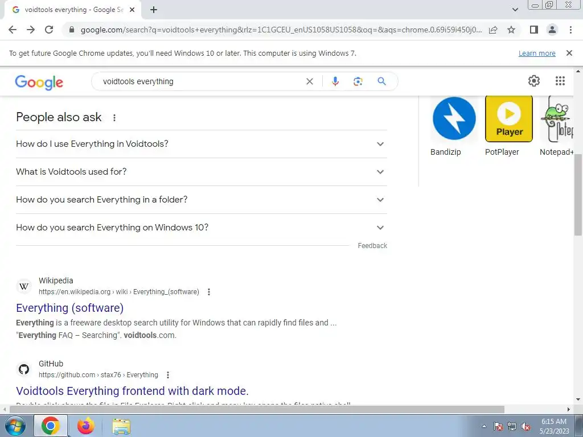The image size is (583, 437).
Task: Go to Google homepage via logo
Action: pyautogui.click(x=39, y=83)
